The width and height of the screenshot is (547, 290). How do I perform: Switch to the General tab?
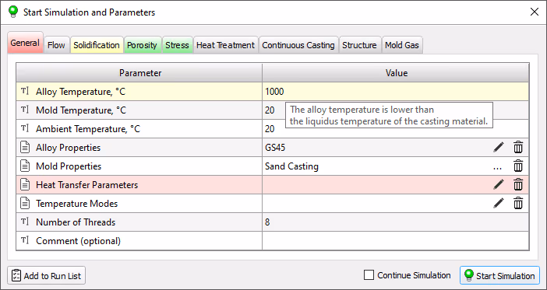(25, 43)
